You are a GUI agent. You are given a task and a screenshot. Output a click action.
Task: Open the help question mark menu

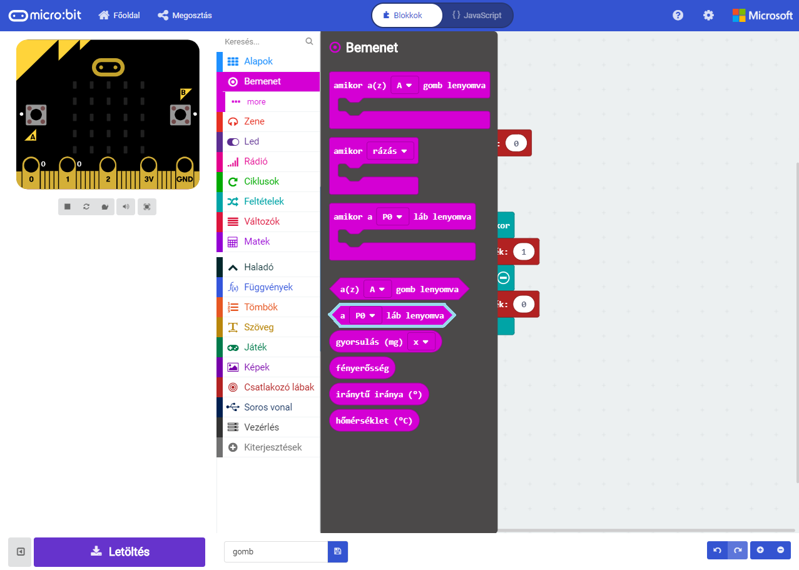pyautogui.click(x=678, y=16)
